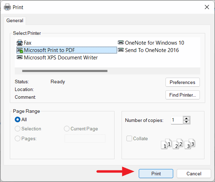Select the Fax printer icon

click(20, 43)
